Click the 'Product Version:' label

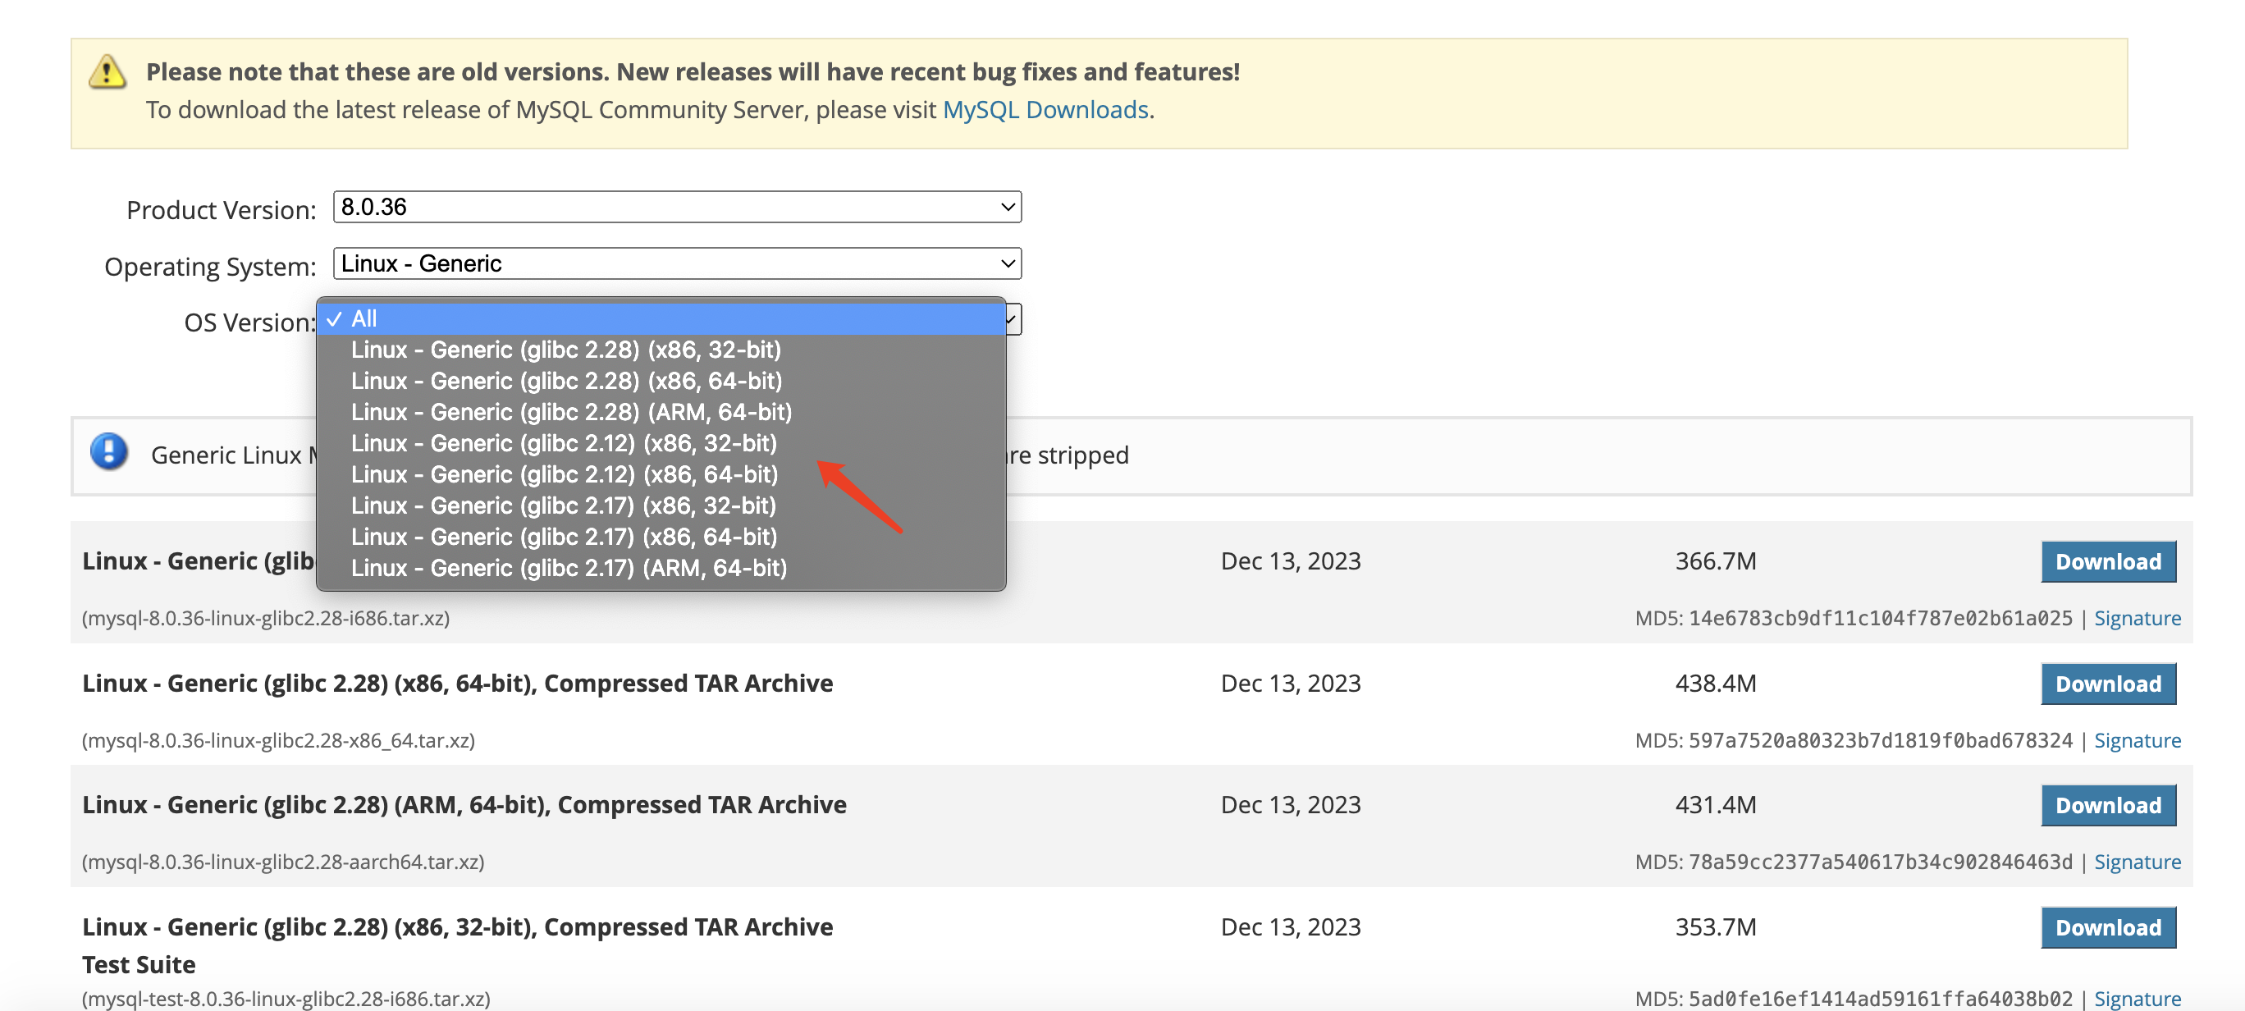[222, 210]
